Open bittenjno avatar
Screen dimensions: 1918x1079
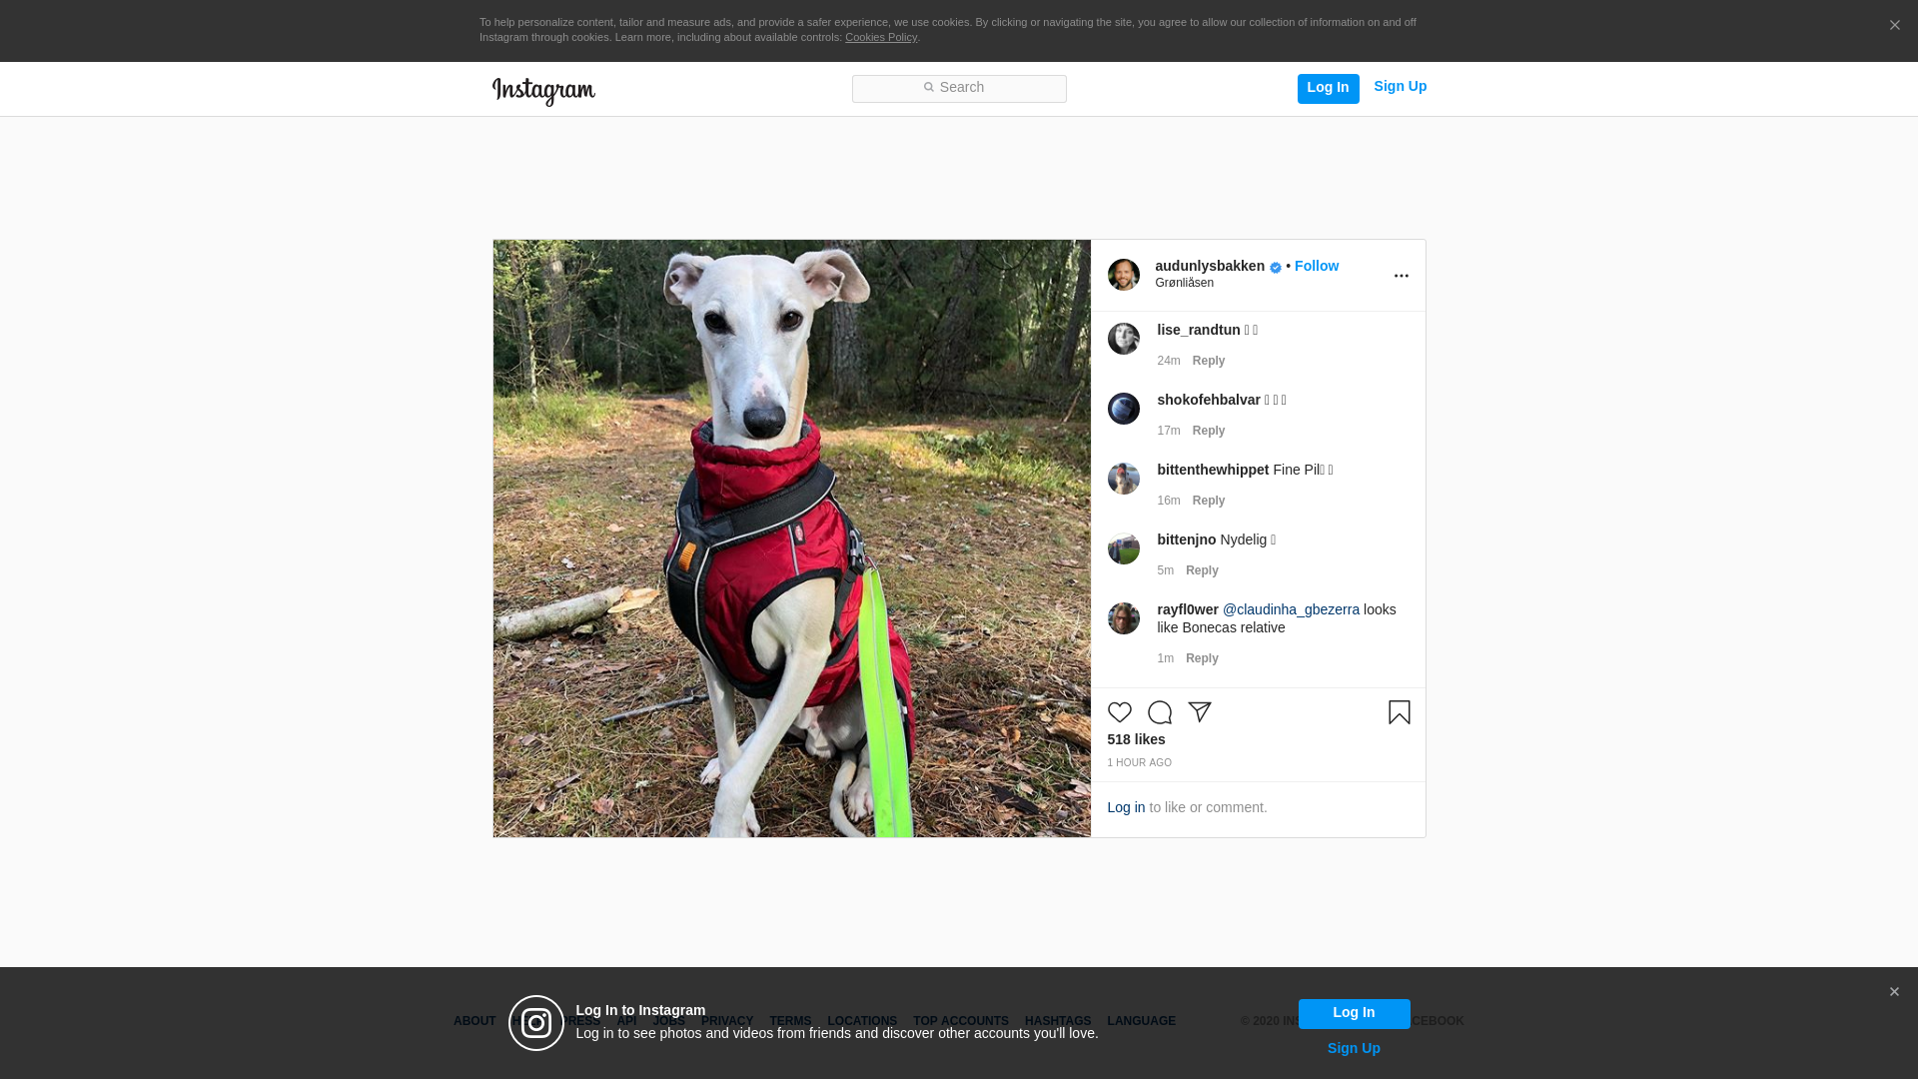coord(1124,548)
